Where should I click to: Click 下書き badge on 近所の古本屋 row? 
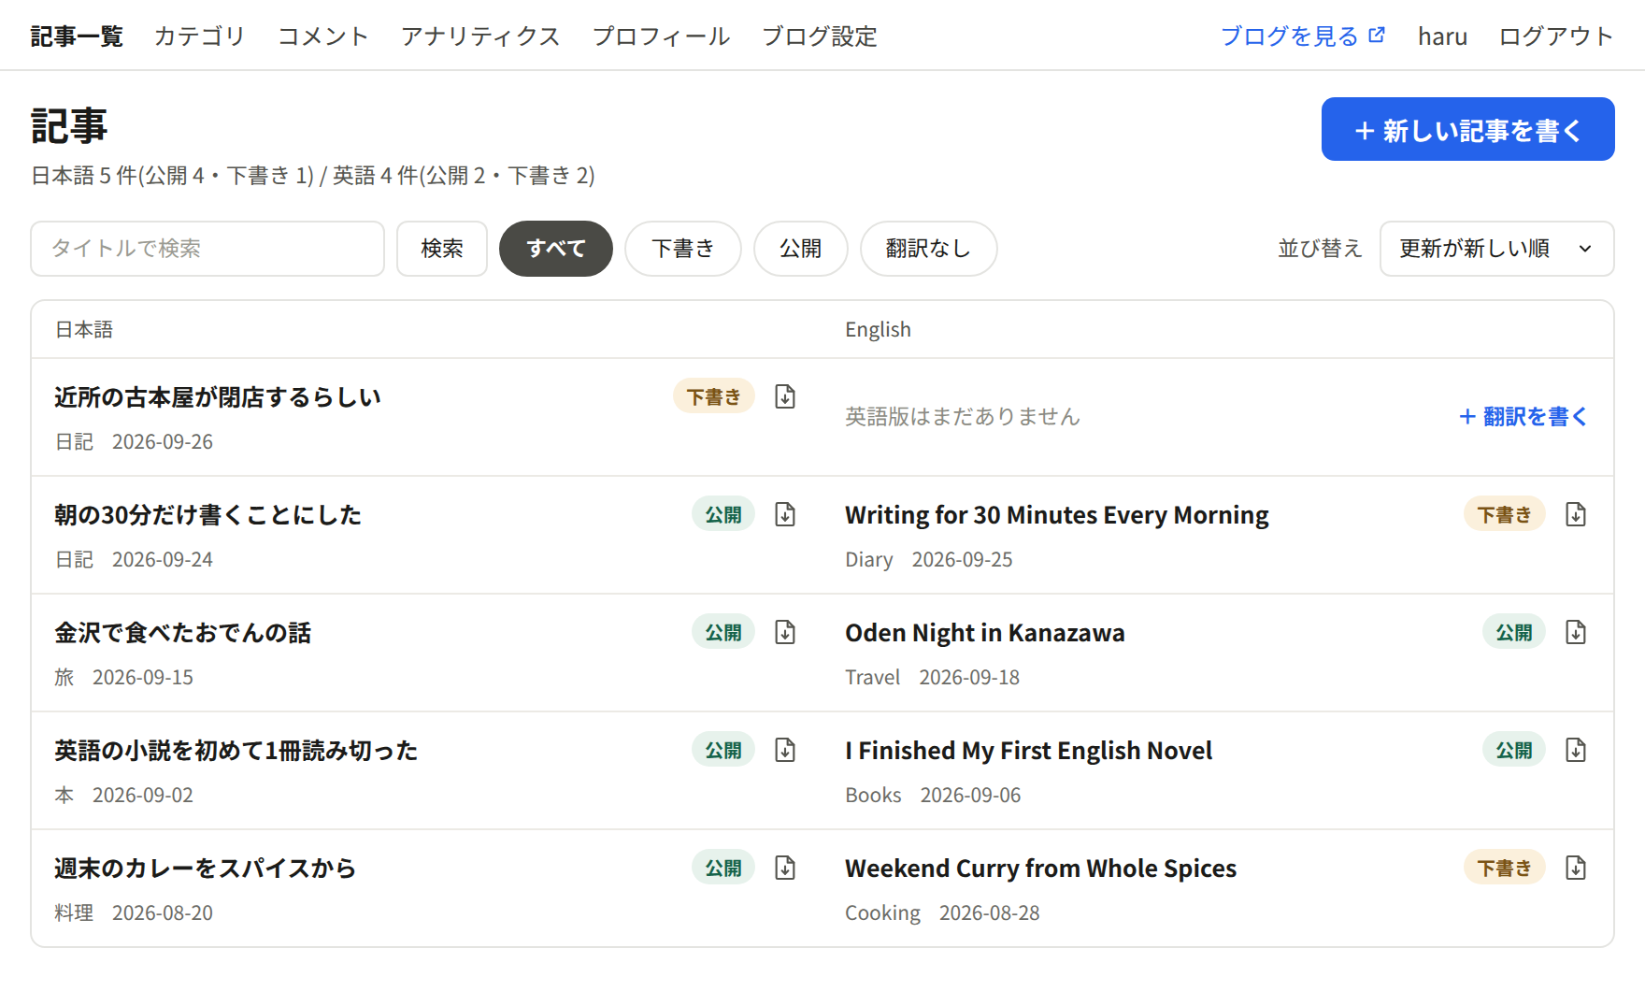(714, 396)
